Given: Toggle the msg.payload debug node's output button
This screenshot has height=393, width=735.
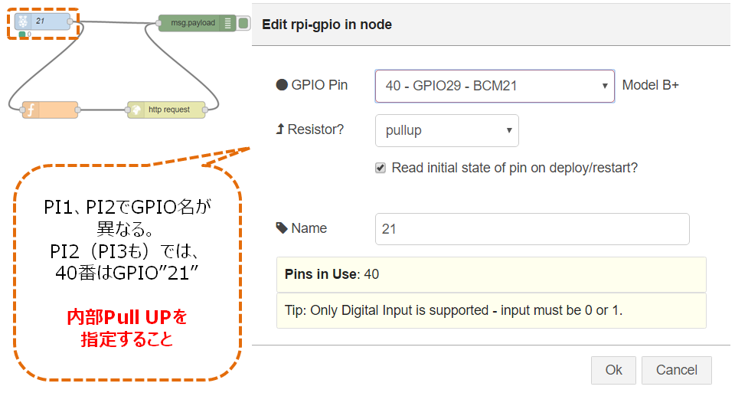Looking at the screenshot, I should [x=243, y=23].
